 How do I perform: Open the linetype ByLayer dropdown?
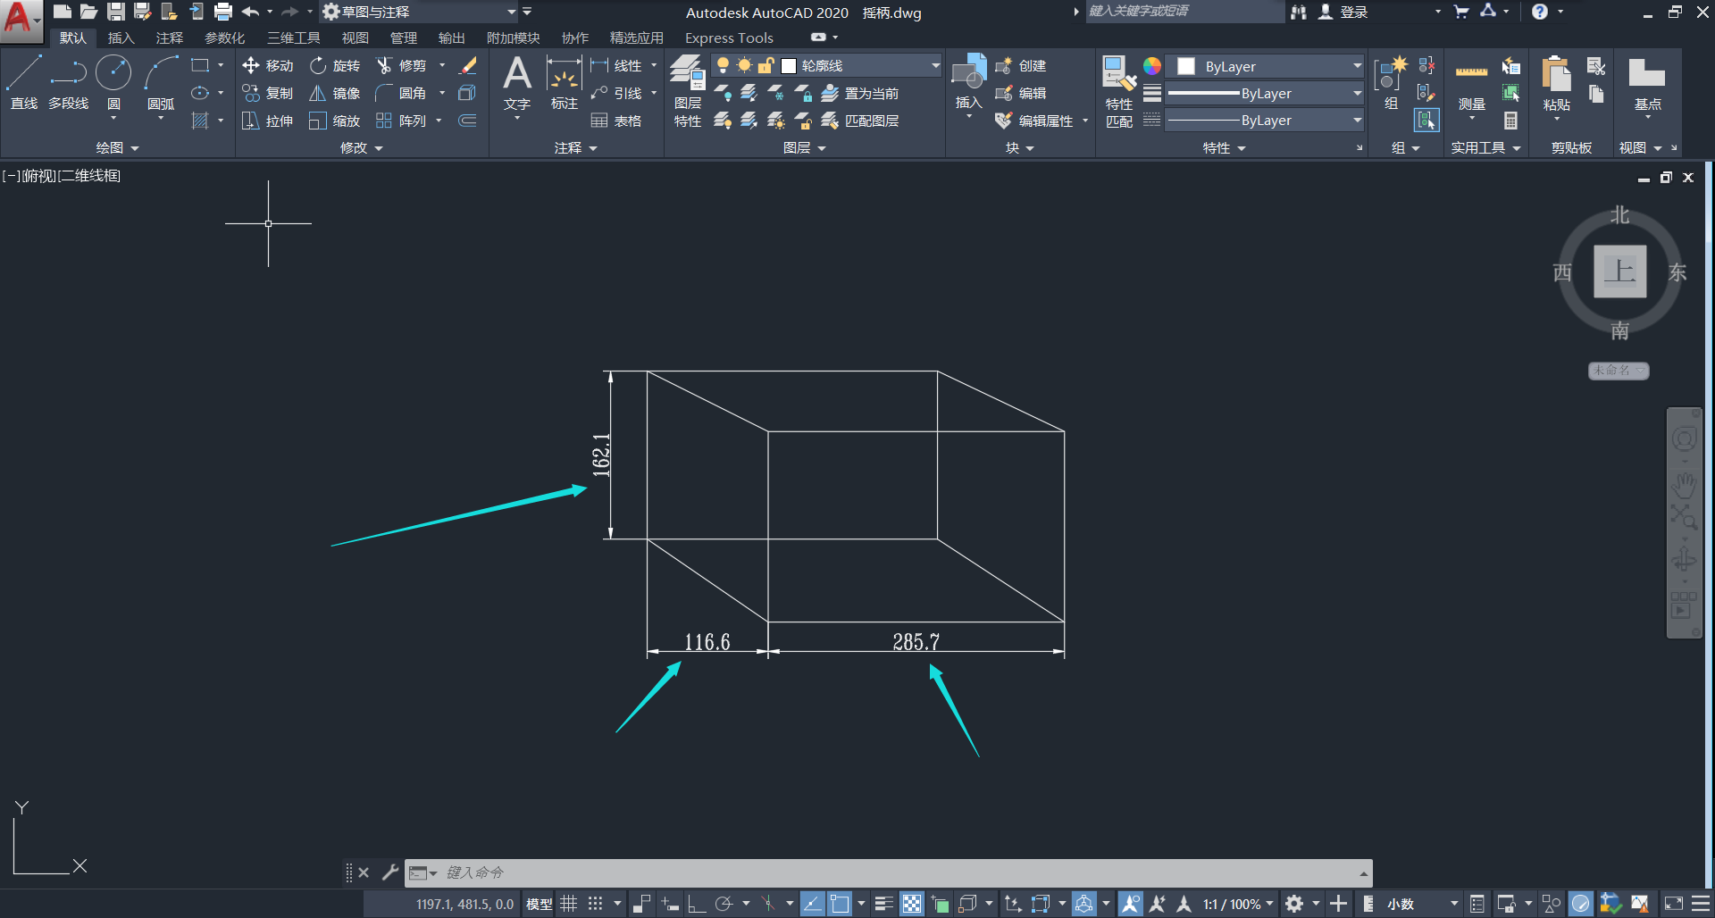pyautogui.click(x=1357, y=120)
